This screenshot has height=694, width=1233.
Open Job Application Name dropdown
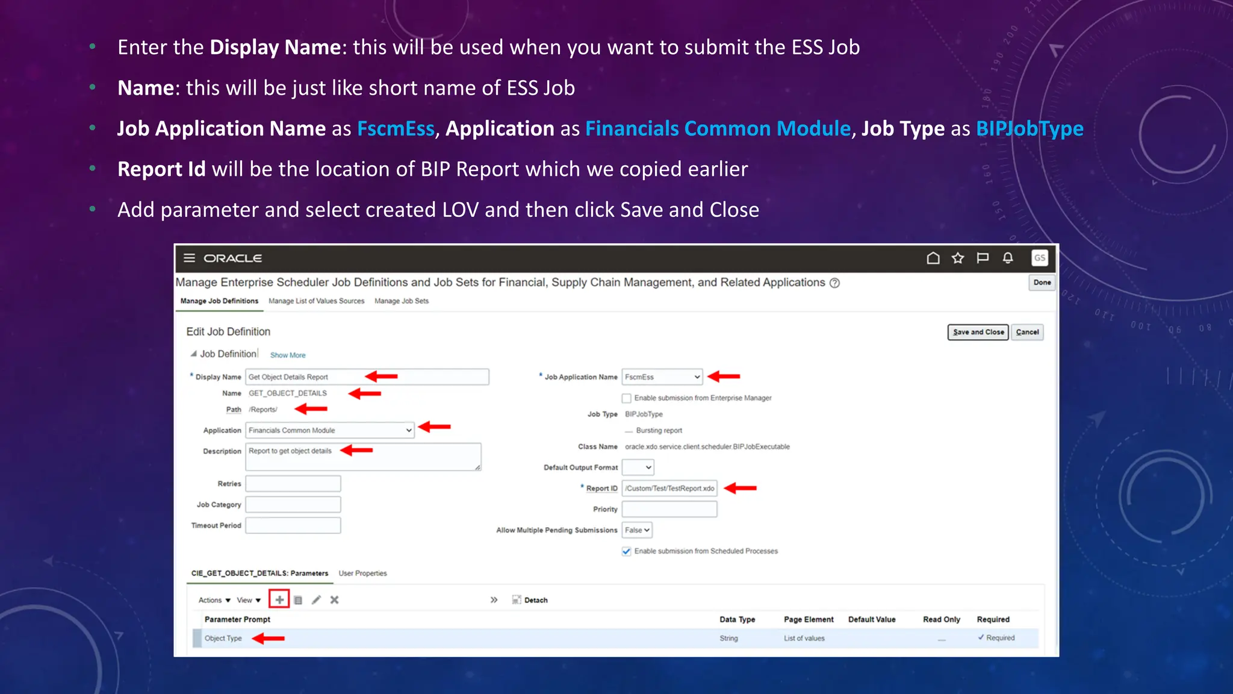point(662,377)
